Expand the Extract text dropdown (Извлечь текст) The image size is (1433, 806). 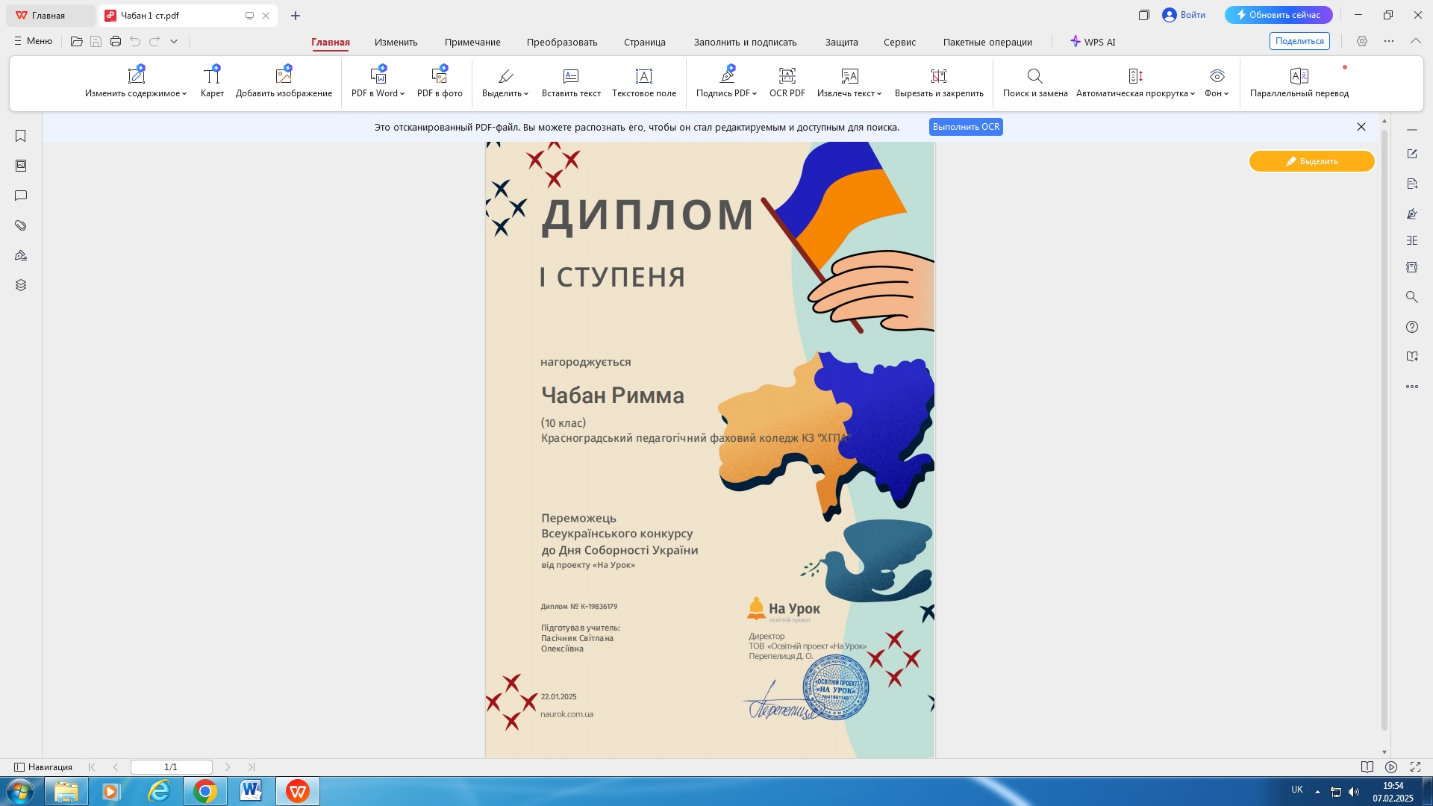click(x=879, y=94)
